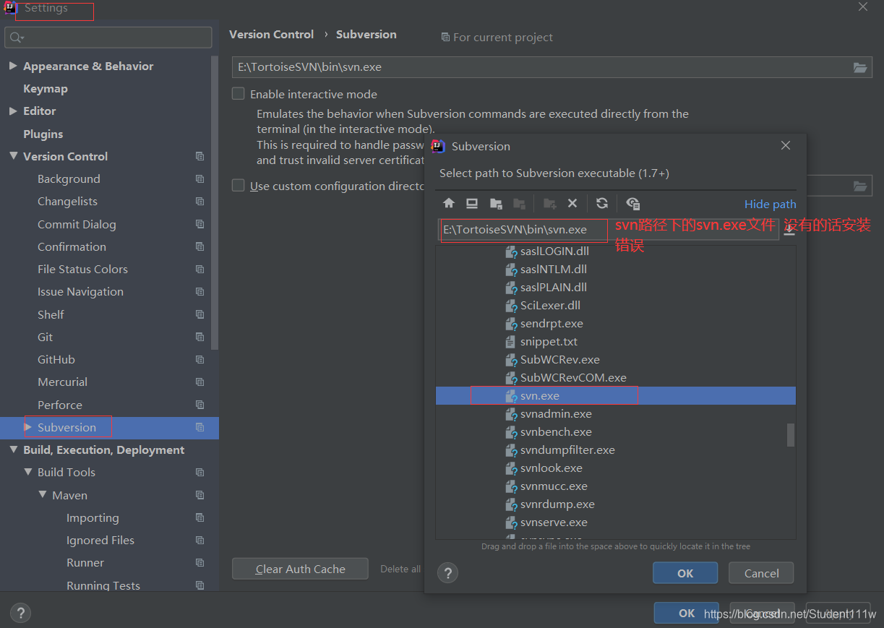Expand Appearance & Behavior section
Image resolution: width=884 pixels, height=628 pixels.
(13, 66)
